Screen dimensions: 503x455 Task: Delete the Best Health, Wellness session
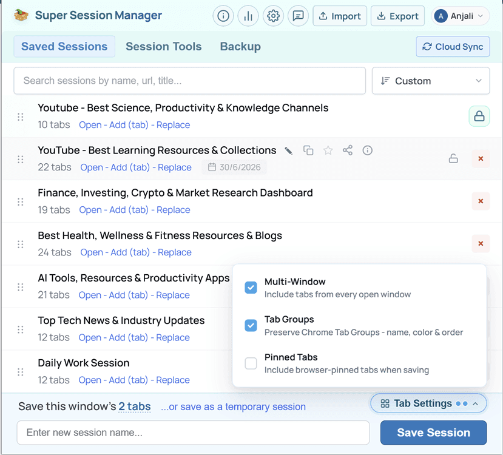481,244
